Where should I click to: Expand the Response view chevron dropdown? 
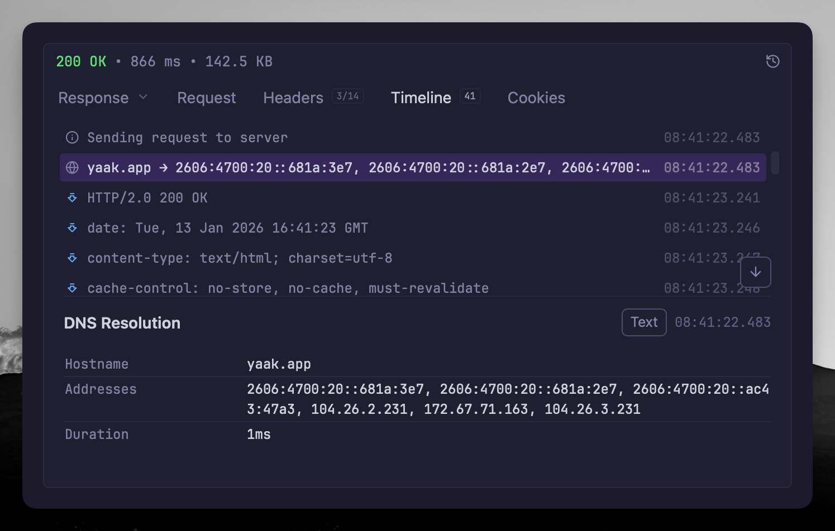coord(143,97)
